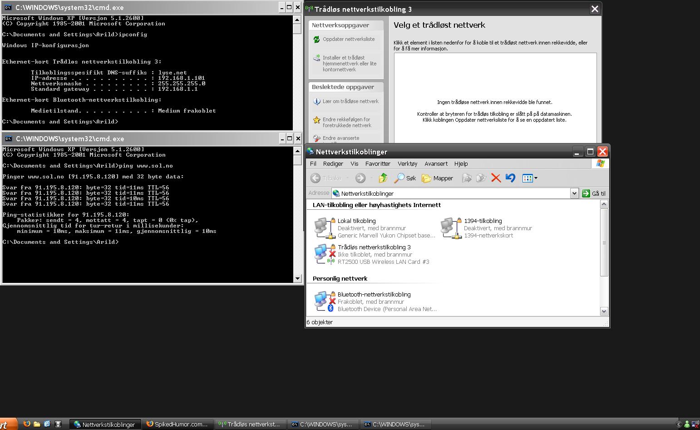700x430 pixels.
Task: Open the Views dropdown in toolbar
Action: click(530, 178)
